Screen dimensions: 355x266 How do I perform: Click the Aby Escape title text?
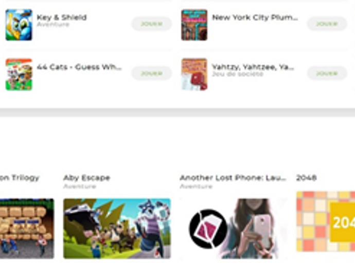87,178
